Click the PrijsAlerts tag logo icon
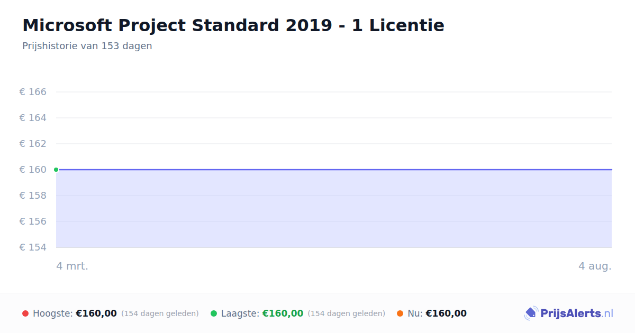The height and width of the screenshot is (333, 635). click(531, 313)
